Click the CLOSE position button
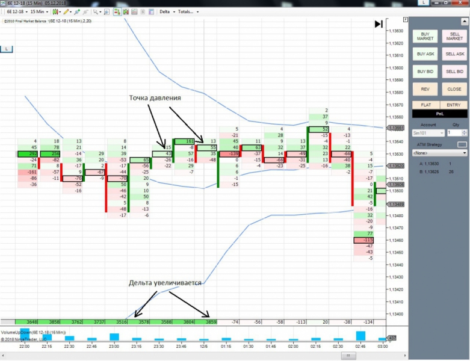Image resolution: width=470 pixels, height=361 pixels. 454,89
